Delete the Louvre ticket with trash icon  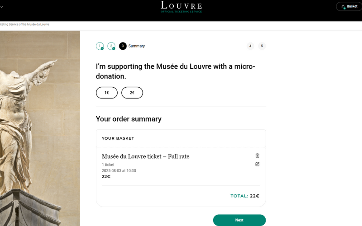257,155
